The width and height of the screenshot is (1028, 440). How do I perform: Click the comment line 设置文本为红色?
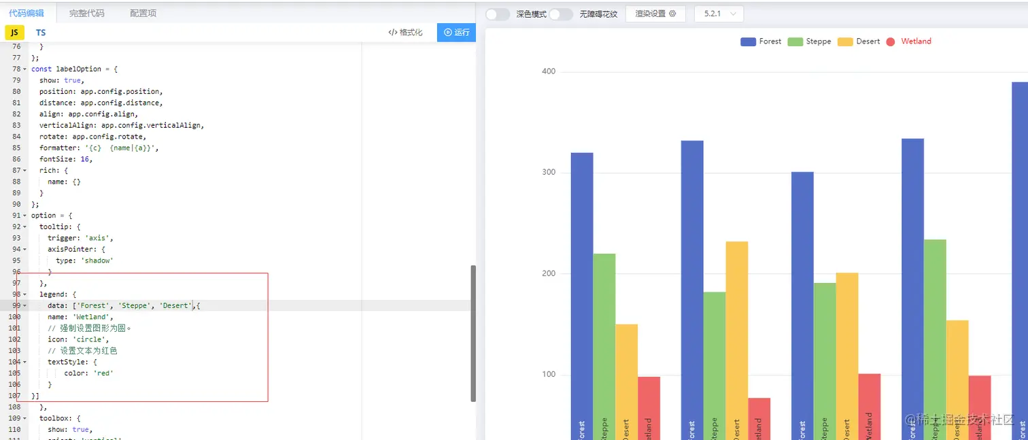[x=82, y=351]
